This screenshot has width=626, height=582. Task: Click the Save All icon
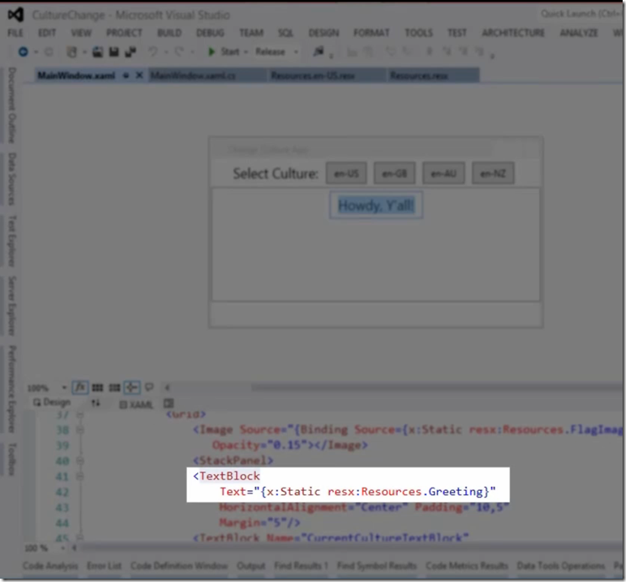click(131, 52)
